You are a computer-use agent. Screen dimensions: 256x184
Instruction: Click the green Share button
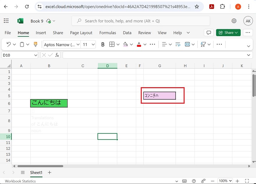pyautogui.click(x=228, y=33)
